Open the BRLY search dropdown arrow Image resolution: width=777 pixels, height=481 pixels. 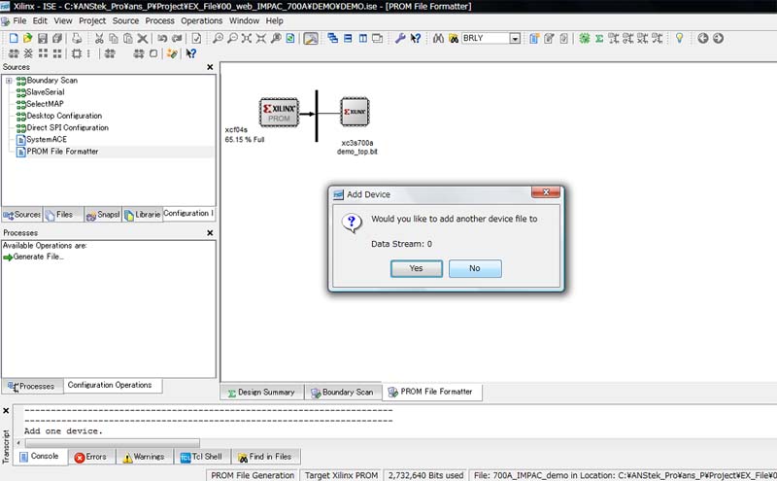coord(515,39)
